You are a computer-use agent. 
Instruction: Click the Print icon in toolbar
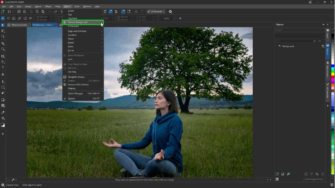coord(24,11)
